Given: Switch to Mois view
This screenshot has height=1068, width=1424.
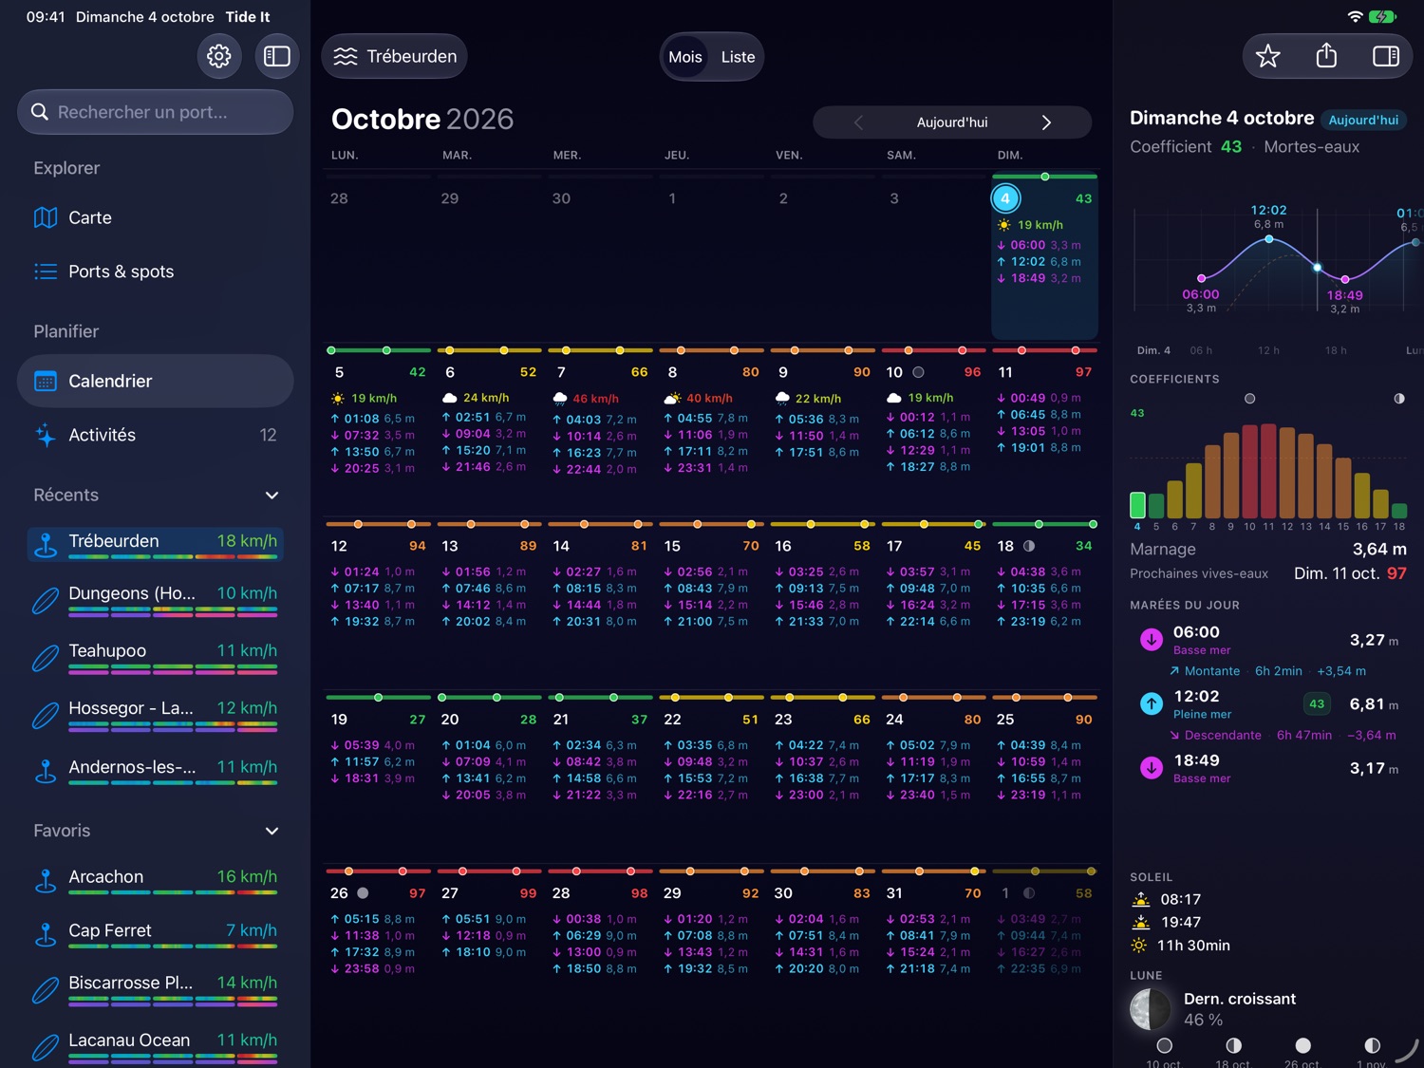Looking at the screenshot, I should (x=685, y=57).
